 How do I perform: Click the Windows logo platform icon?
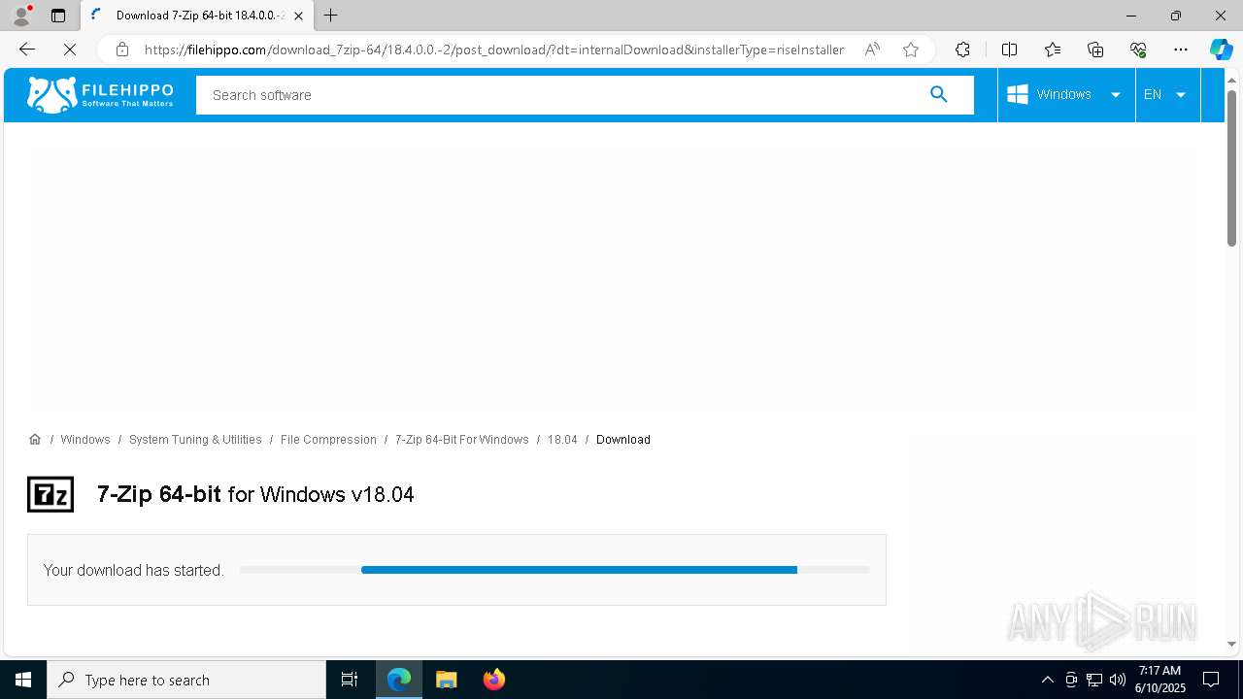click(1017, 94)
